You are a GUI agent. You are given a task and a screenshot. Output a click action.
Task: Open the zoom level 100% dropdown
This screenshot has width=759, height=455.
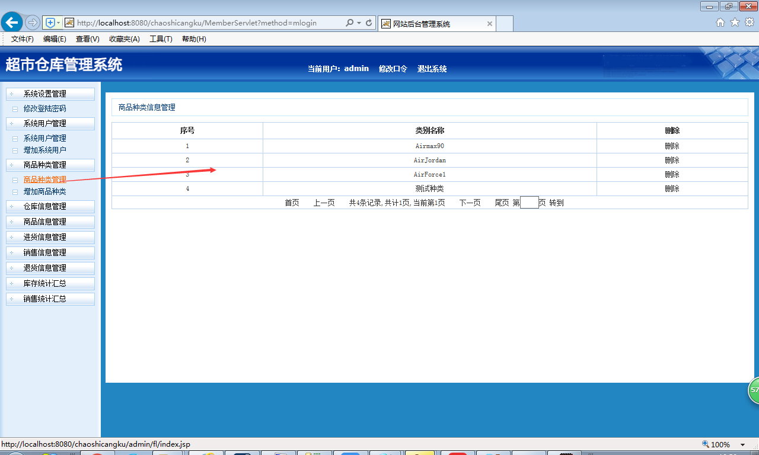[x=742, y=445]
